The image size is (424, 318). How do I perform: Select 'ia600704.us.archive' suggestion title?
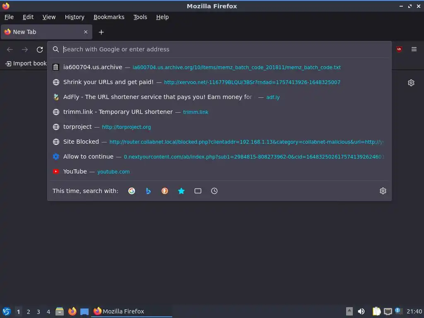click(92, 67)
